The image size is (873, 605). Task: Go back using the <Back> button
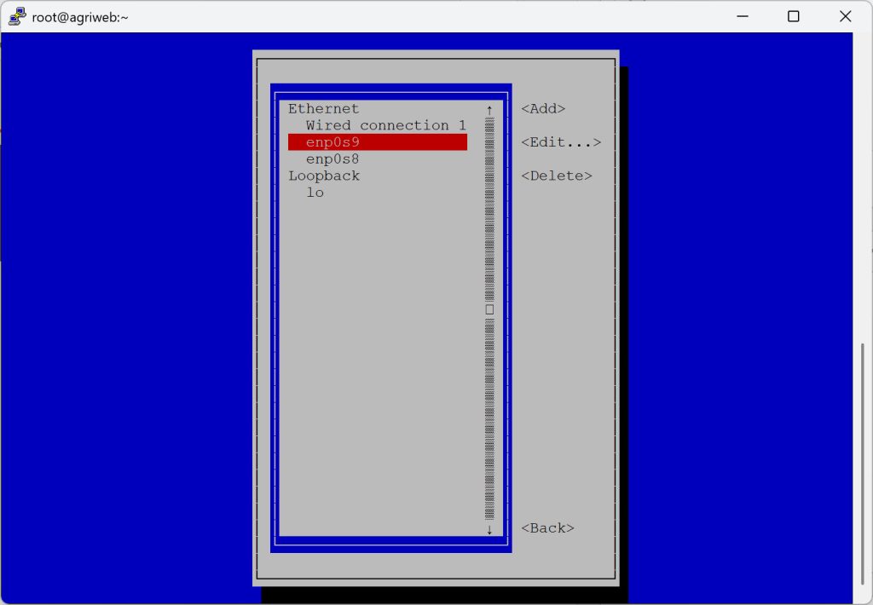(x=547, y=528)
